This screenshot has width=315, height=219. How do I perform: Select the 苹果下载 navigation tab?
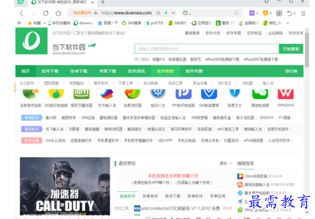108,71
